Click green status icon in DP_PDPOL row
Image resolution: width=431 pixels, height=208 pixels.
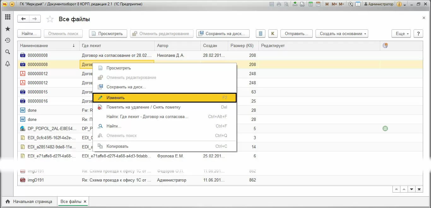point(385,128)
